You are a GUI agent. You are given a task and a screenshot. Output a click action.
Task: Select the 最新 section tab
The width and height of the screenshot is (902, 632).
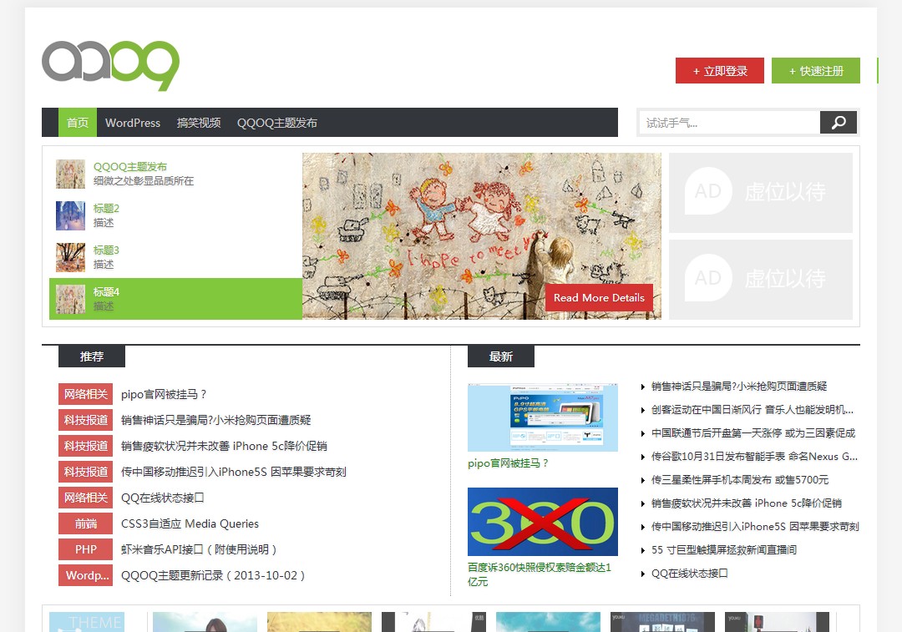pyautogui.click(x=501, y=356)
